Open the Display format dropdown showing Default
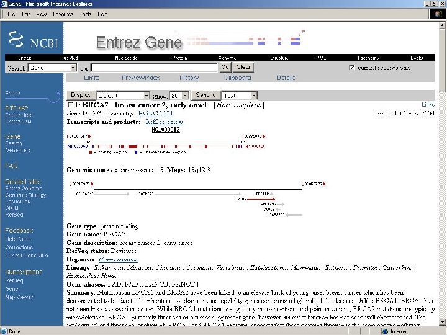Image resolution: width=447 pixels, height=335 pixels. click(147, 96)
